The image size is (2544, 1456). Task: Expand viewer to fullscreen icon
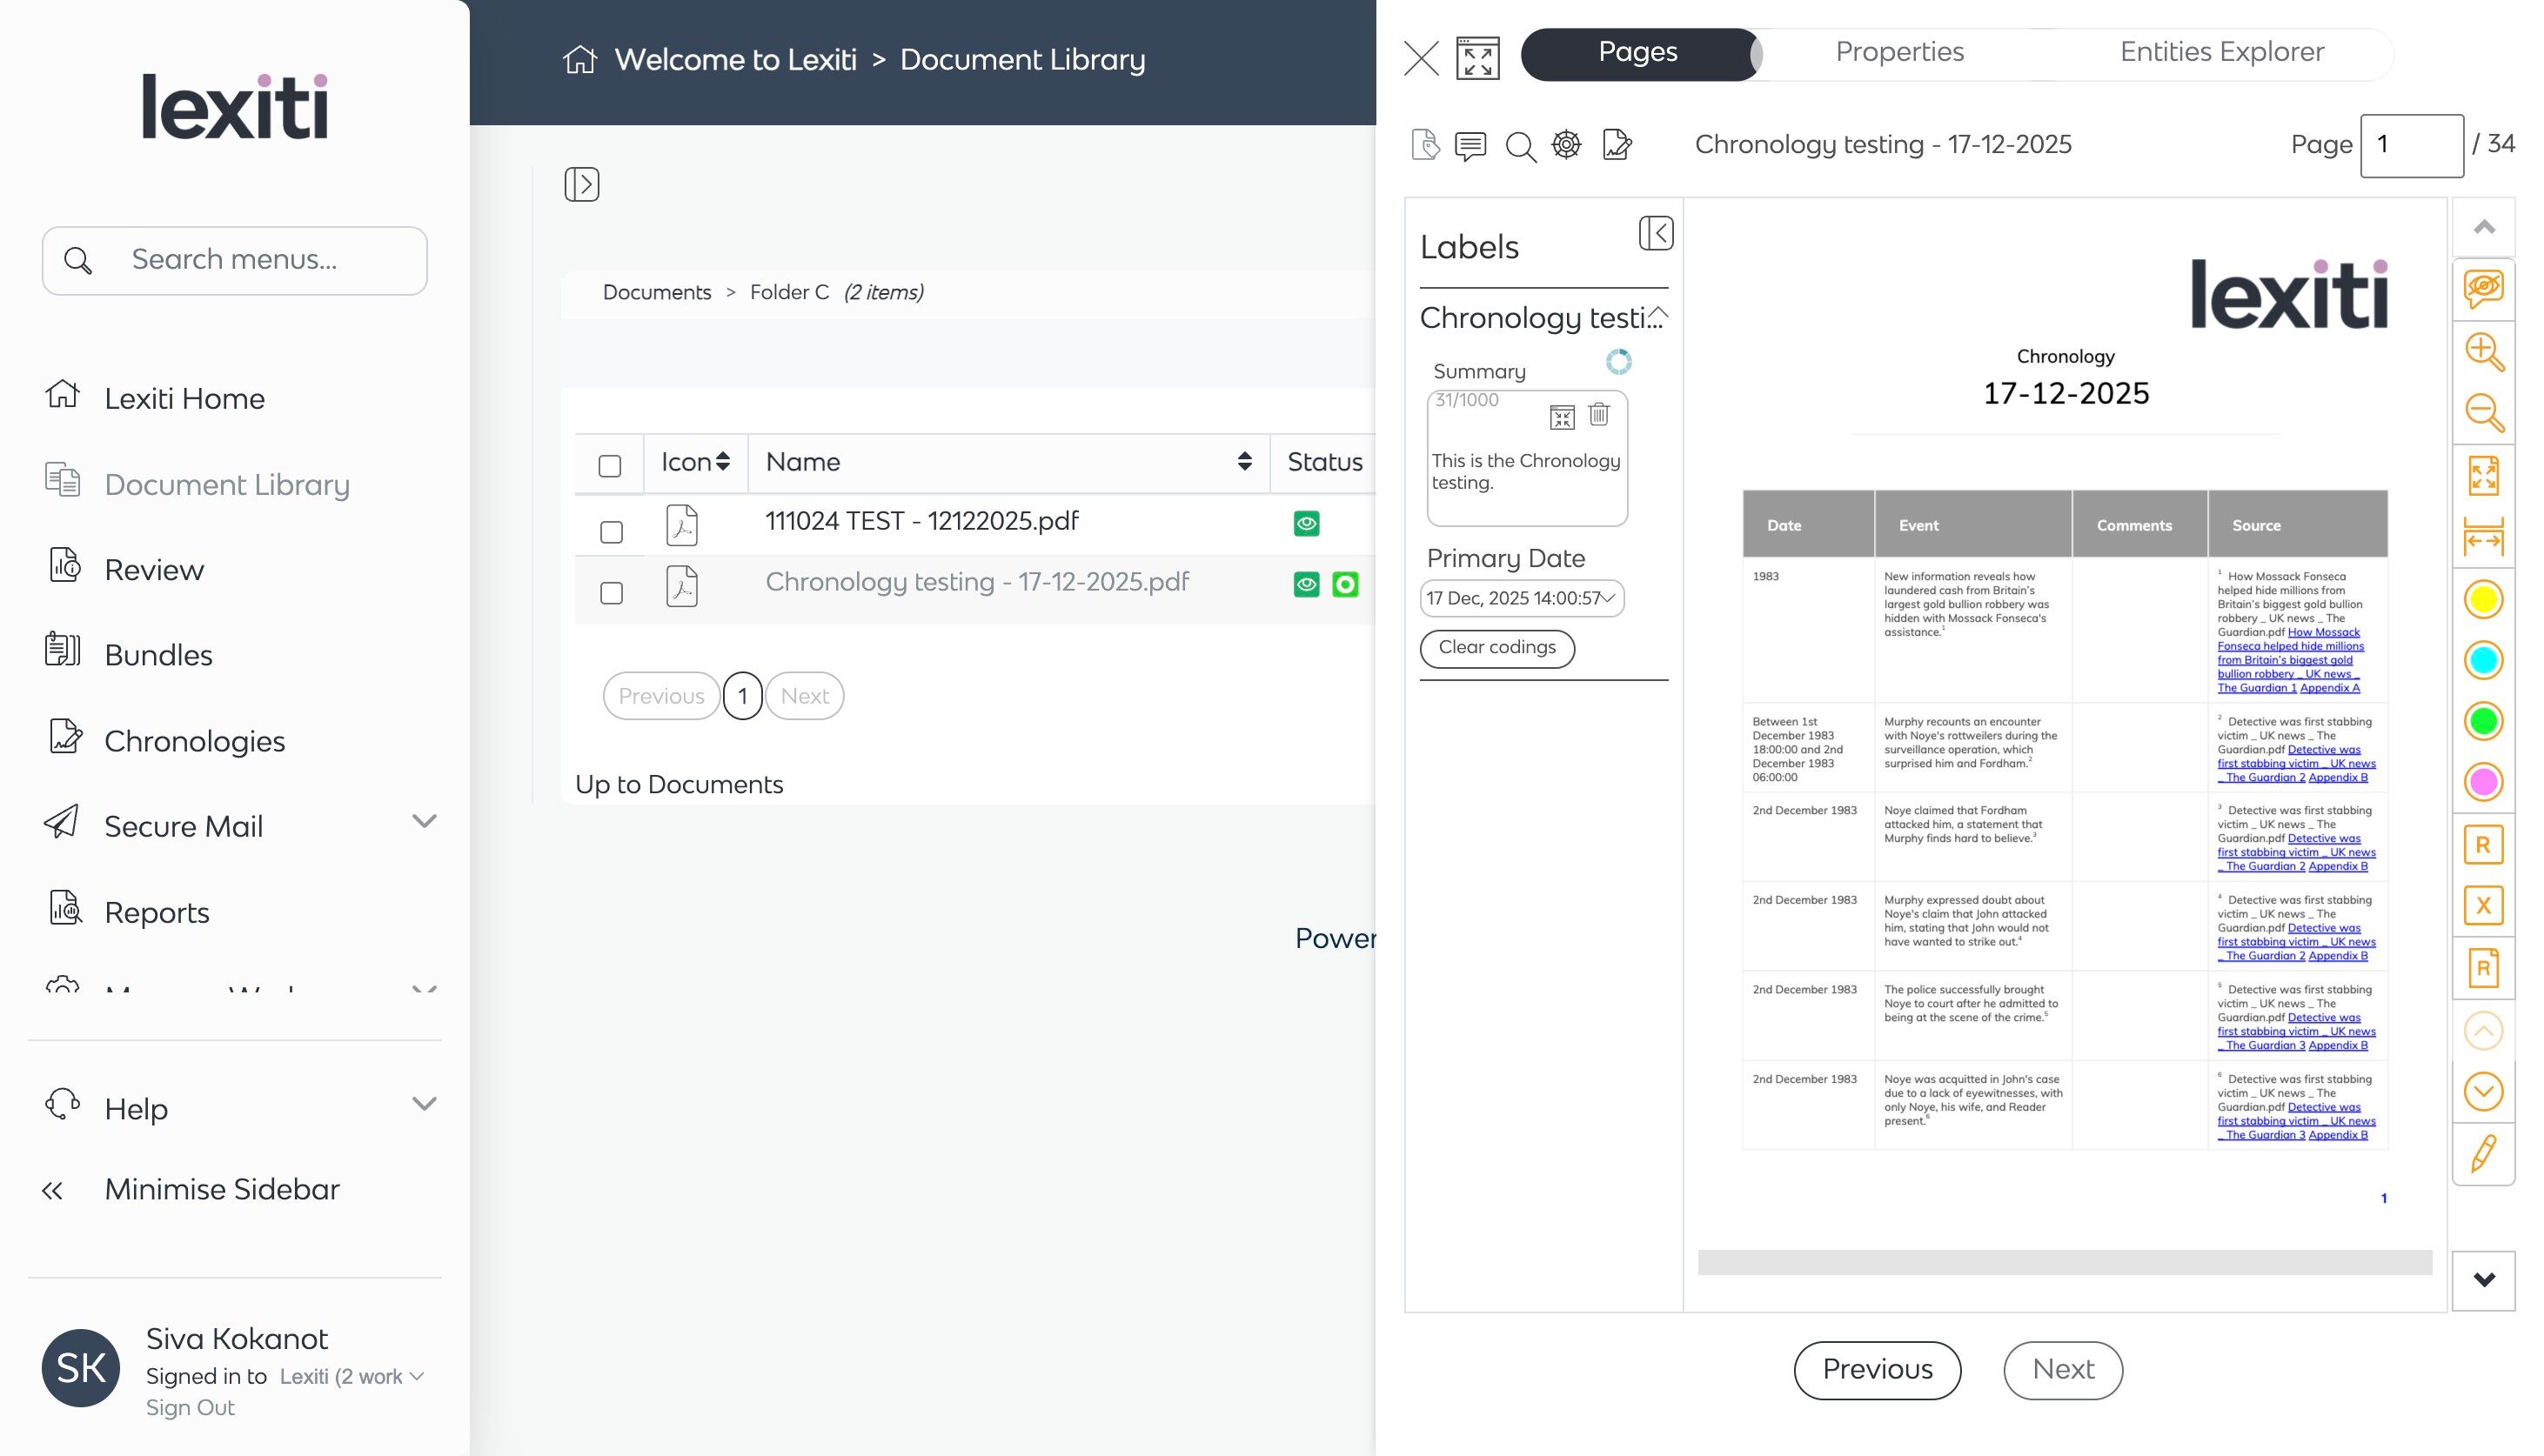pyautogui.click(x=1477, y=58)
